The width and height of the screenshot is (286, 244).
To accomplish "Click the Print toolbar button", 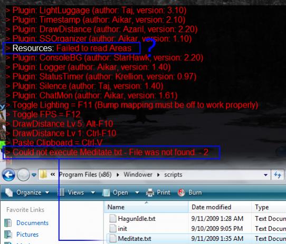I will click(x=158, y=192).
